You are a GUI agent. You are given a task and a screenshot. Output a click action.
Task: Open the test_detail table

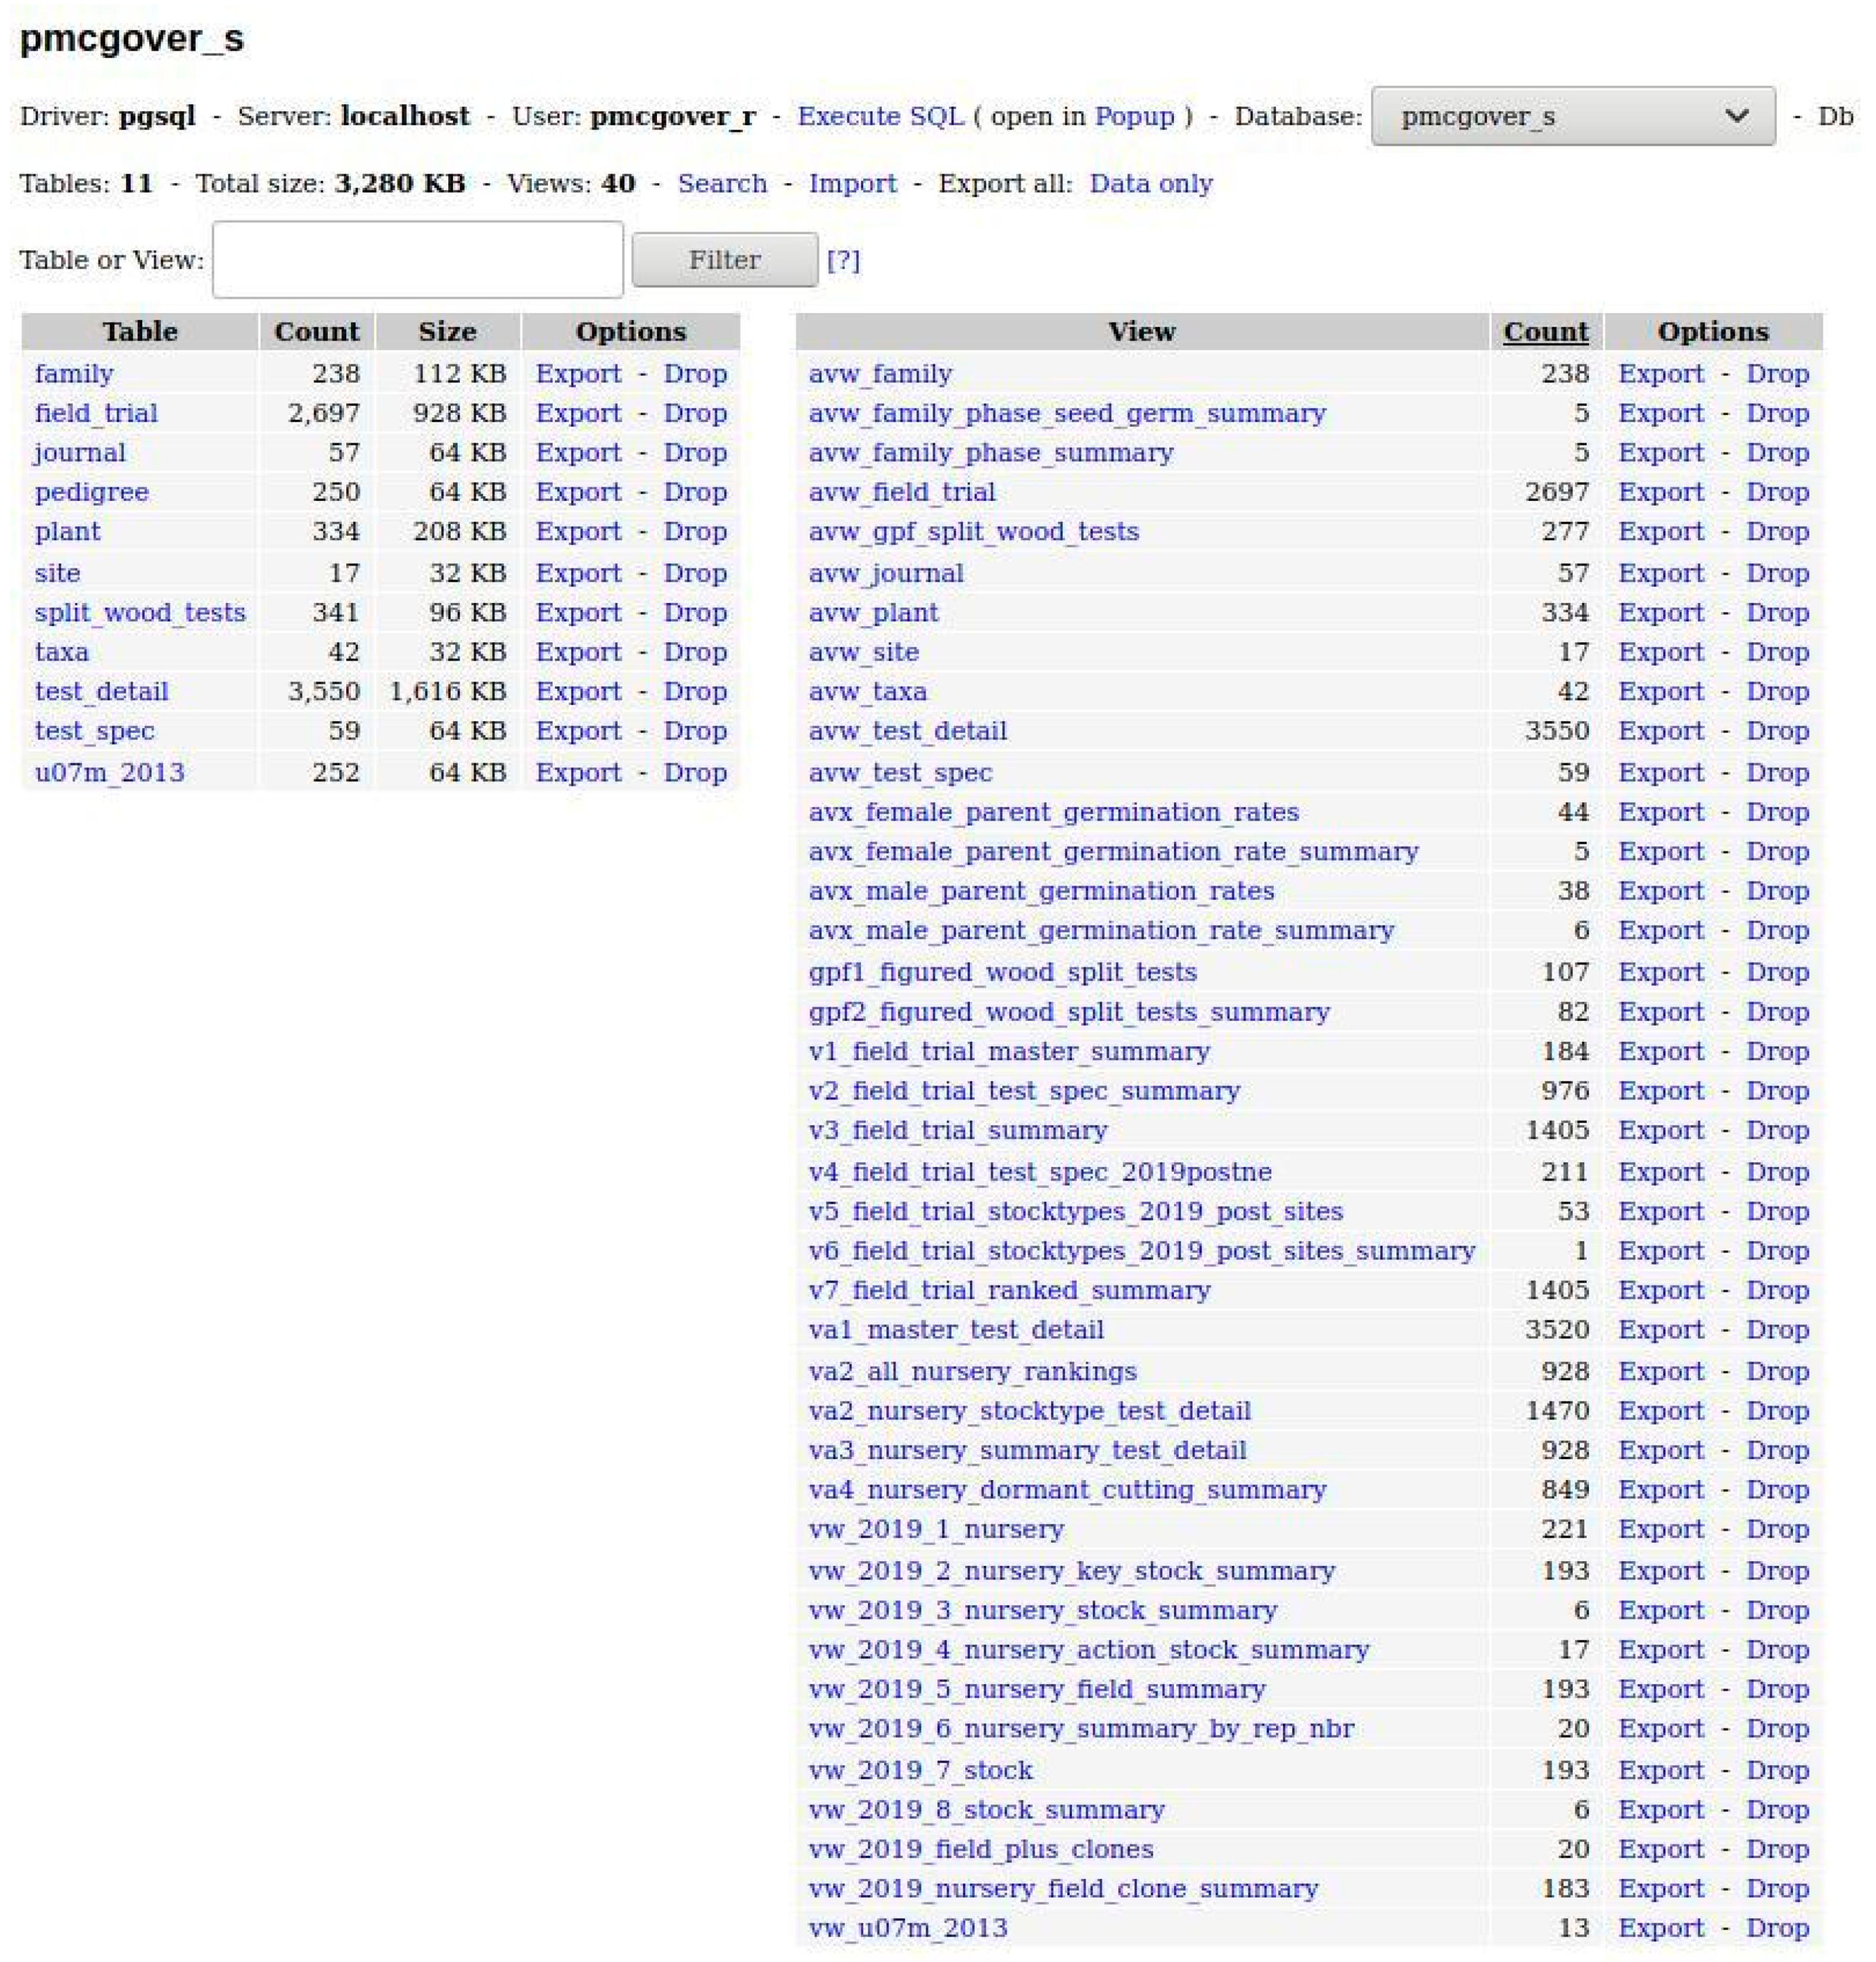tap(101, 691)
